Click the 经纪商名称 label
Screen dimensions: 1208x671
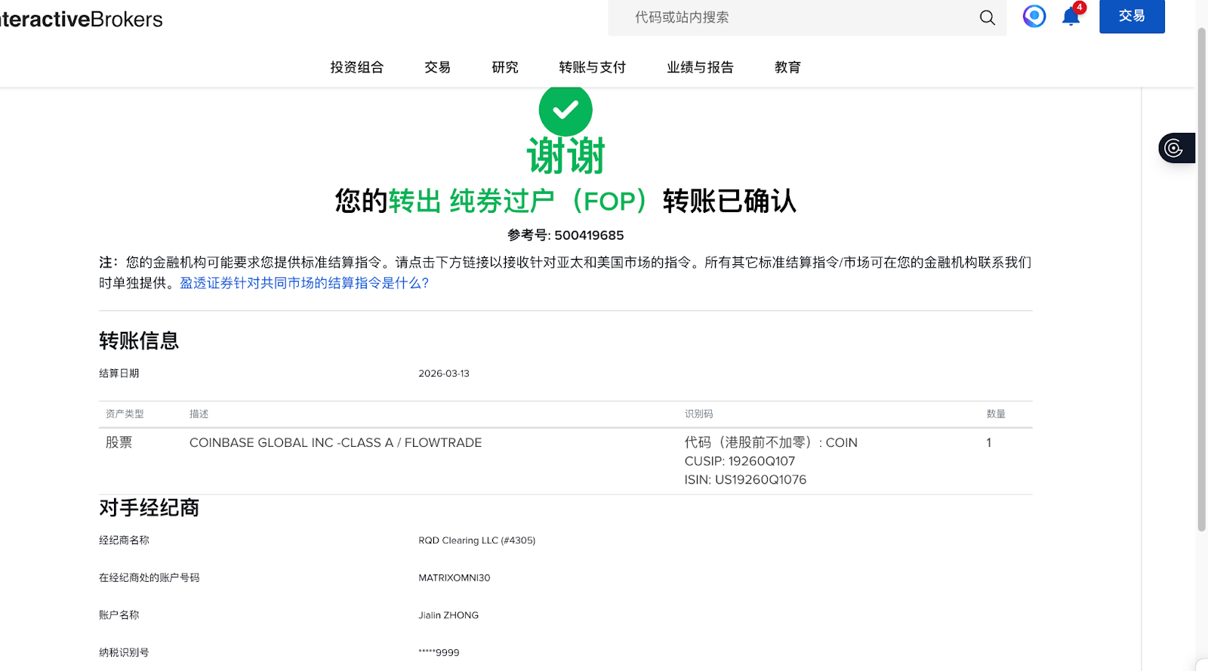pos(124,540)
